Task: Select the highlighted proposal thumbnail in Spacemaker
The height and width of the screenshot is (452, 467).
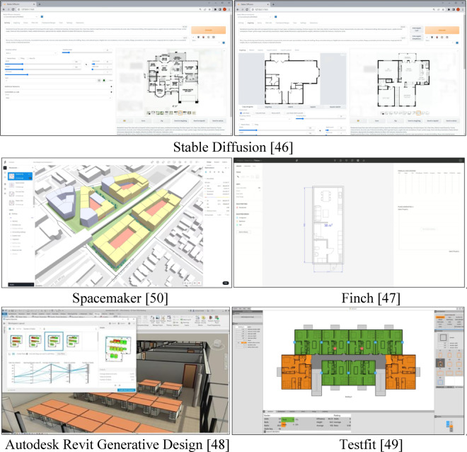Action: click(x=20, y=176)
